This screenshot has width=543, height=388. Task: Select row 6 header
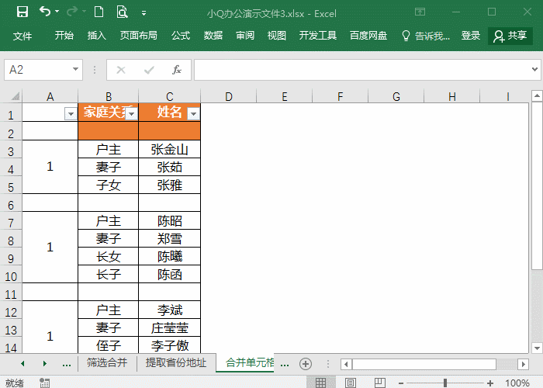pos(11,205)
